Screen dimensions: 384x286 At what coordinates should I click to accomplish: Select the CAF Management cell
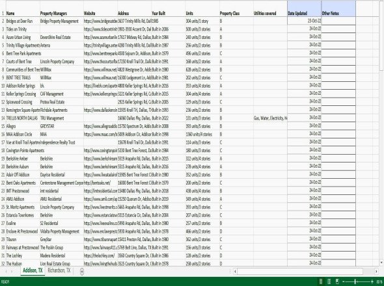click(x=61, y=94)
